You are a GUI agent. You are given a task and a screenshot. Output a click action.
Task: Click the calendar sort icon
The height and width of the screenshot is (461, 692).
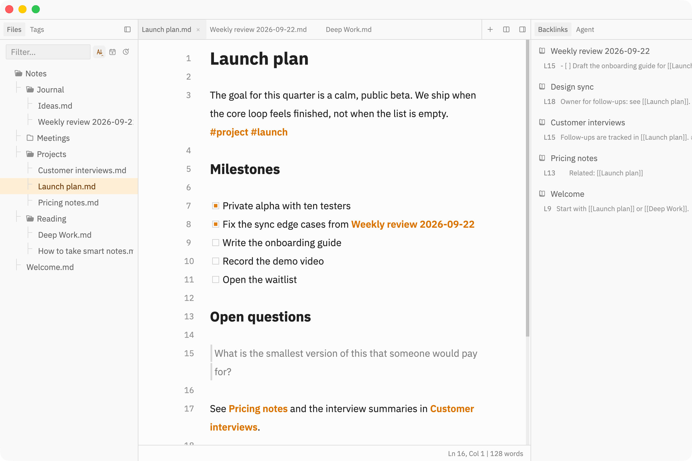point(112,52)
